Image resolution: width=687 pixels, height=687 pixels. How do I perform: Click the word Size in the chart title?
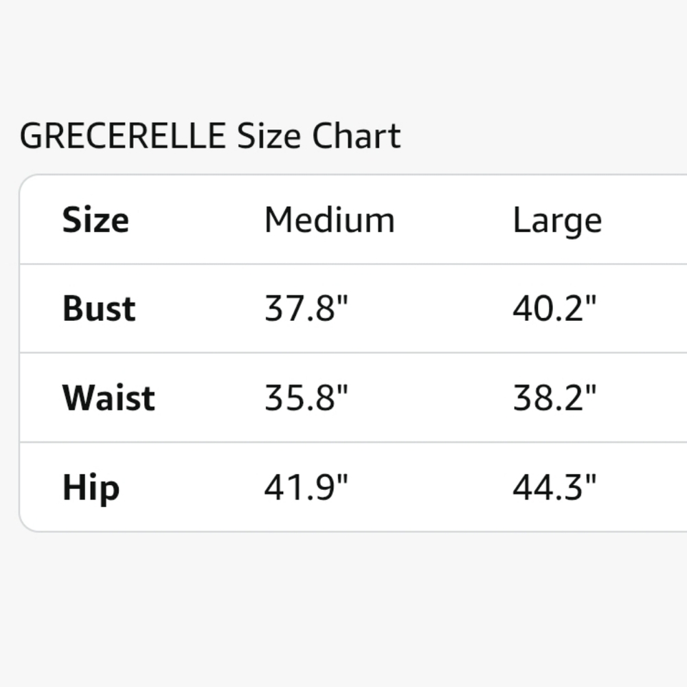(269, 136)
